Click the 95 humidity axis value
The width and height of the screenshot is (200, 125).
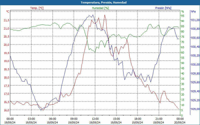click(183, 16)
